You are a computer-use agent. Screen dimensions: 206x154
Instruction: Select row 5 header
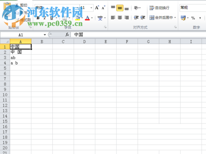(x=5, y=68)
